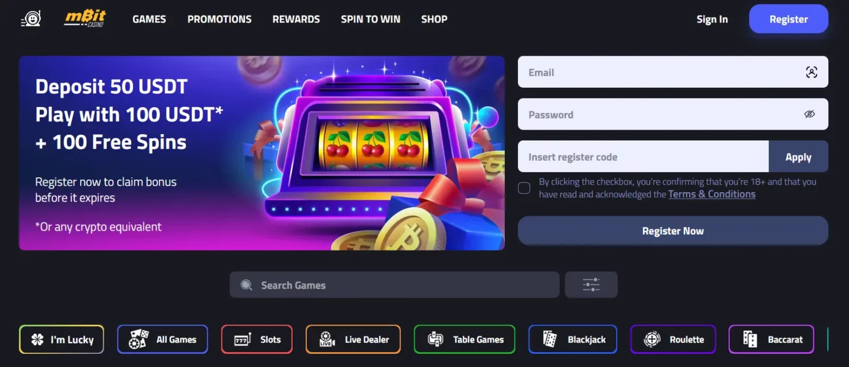Click the Register button in header
This screenshot has height=367, width=849.
[x=788, y=19]
